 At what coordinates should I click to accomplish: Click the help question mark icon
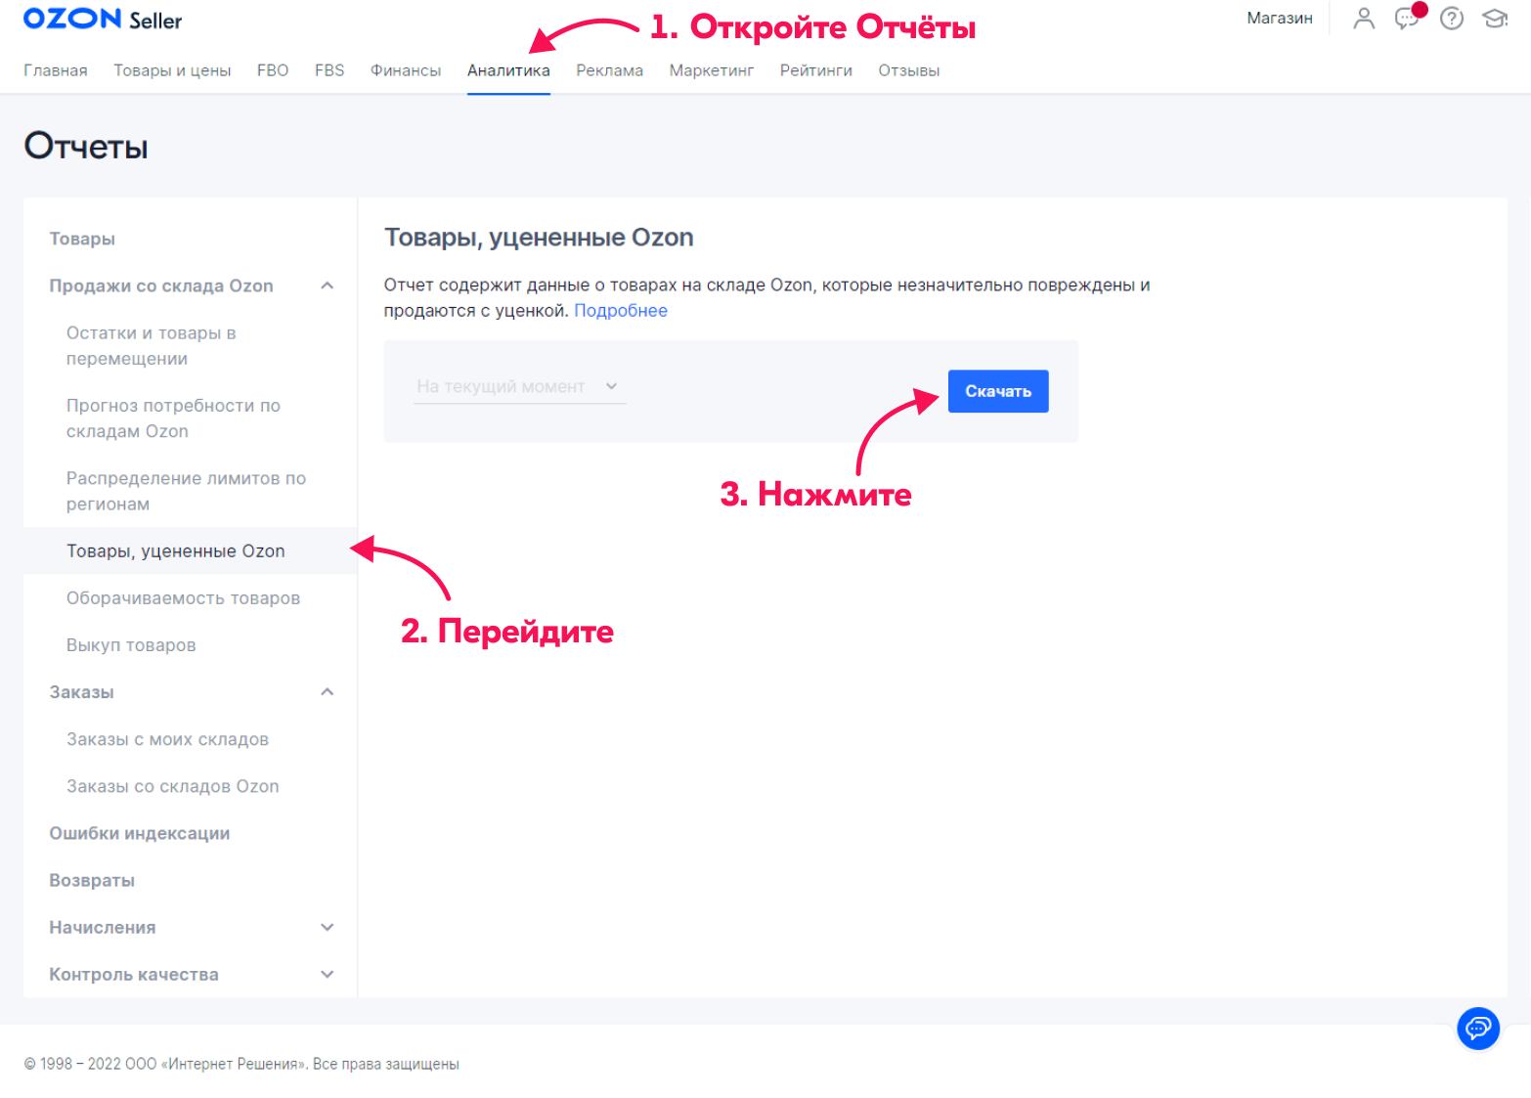pyautogui.click(x=1452, y=19)
